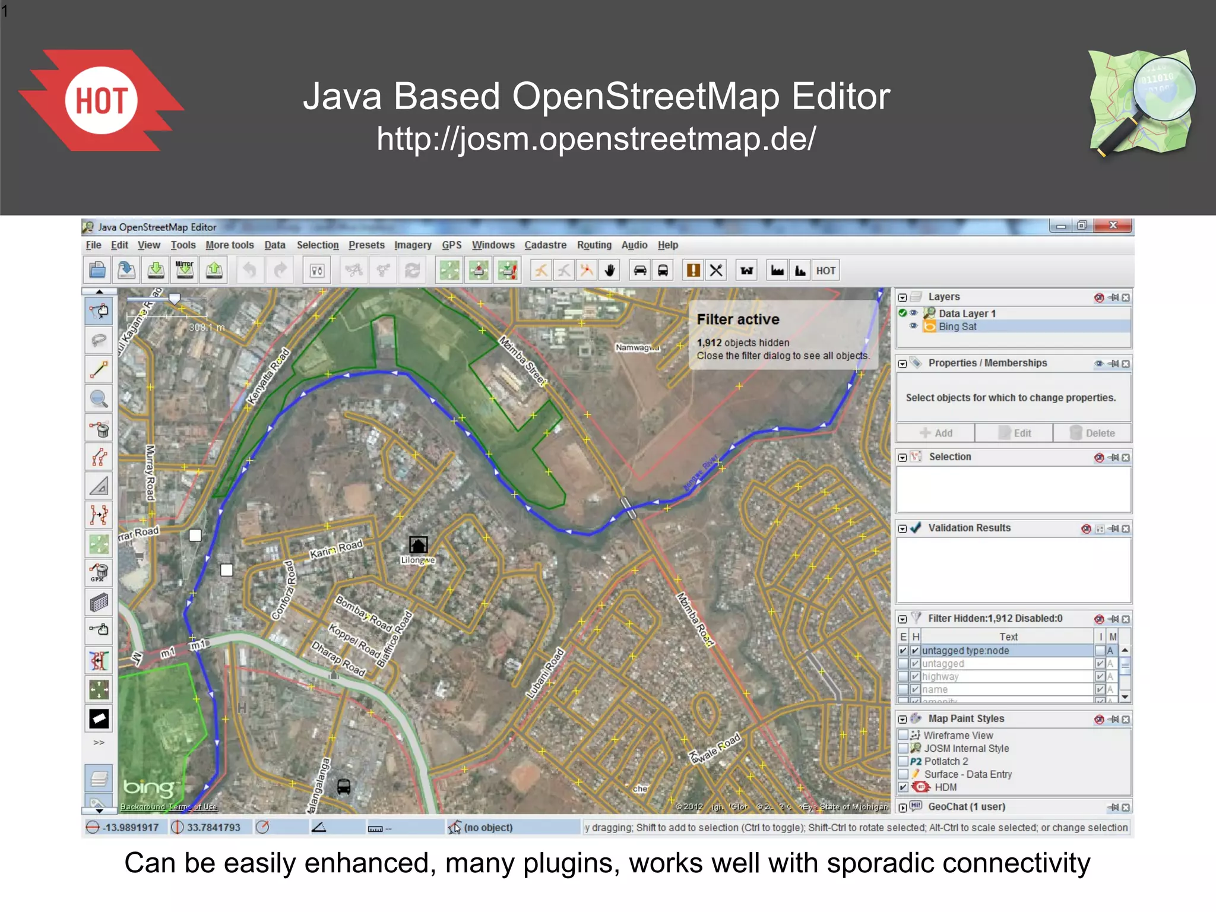1216x912 pixels.
Task: Toggle Hide checkbox for highway filter
Action: pos(916,676)
